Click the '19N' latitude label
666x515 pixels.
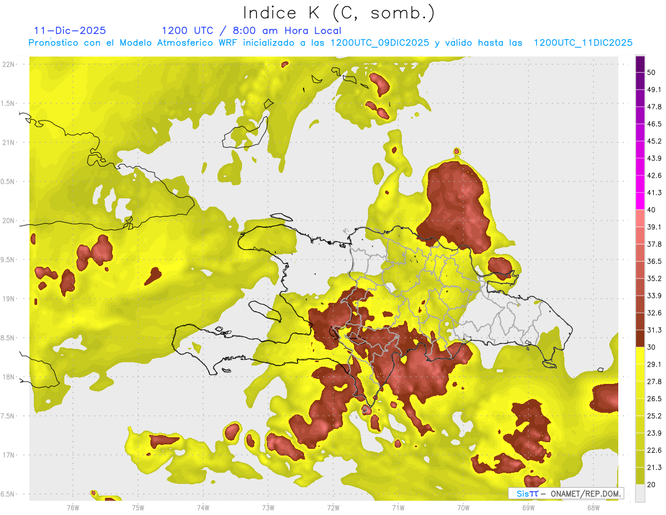tap(8, 298)
